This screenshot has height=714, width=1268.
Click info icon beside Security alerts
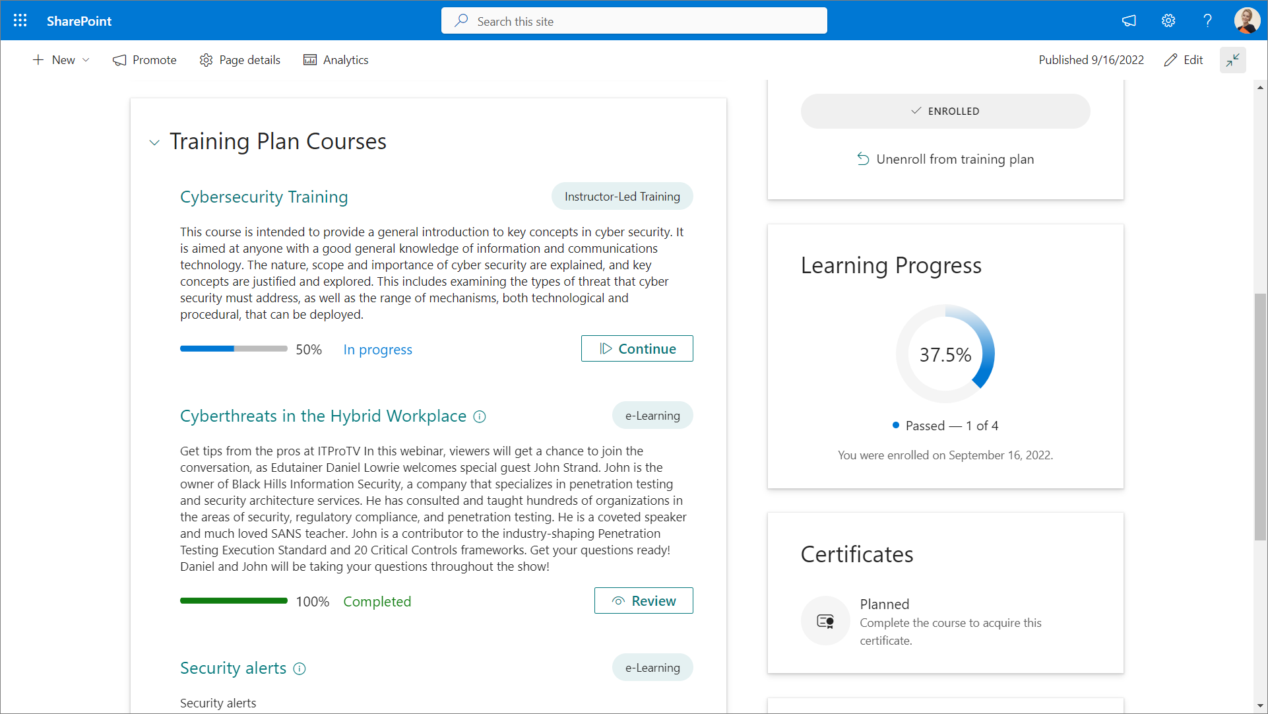coord(300,668)
